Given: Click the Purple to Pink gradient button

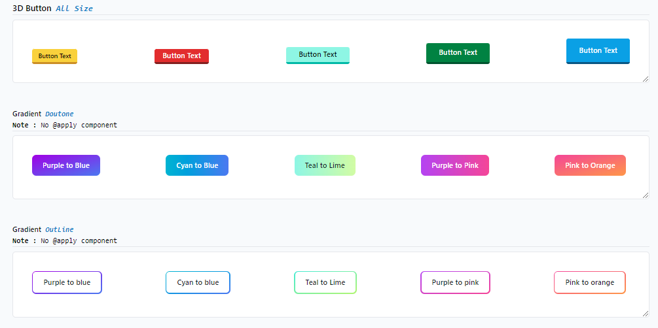Looking at the screenshot, I should point(454,165).
